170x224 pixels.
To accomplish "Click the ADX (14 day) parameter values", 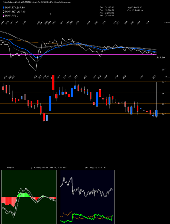I will click(96, 168).
